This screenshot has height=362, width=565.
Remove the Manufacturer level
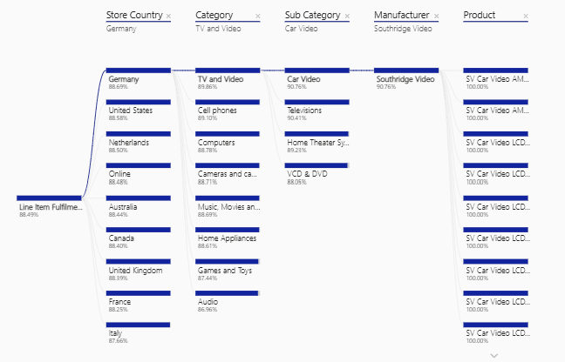(438, 17)
